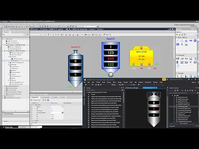Click search icon in Solution Explorer search
The image size is (199, 149).
197,93
